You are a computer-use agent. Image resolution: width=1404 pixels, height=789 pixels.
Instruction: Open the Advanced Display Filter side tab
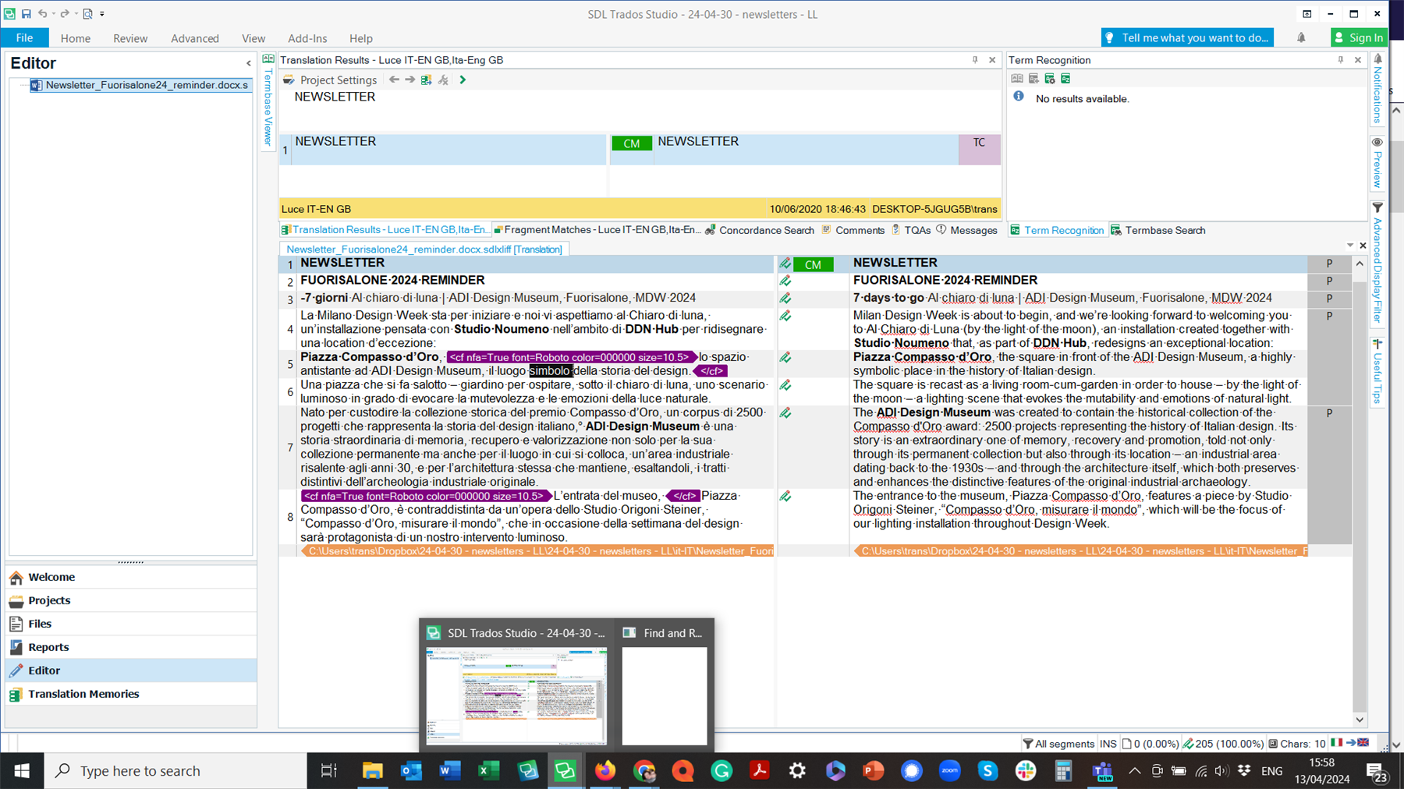1378,263
